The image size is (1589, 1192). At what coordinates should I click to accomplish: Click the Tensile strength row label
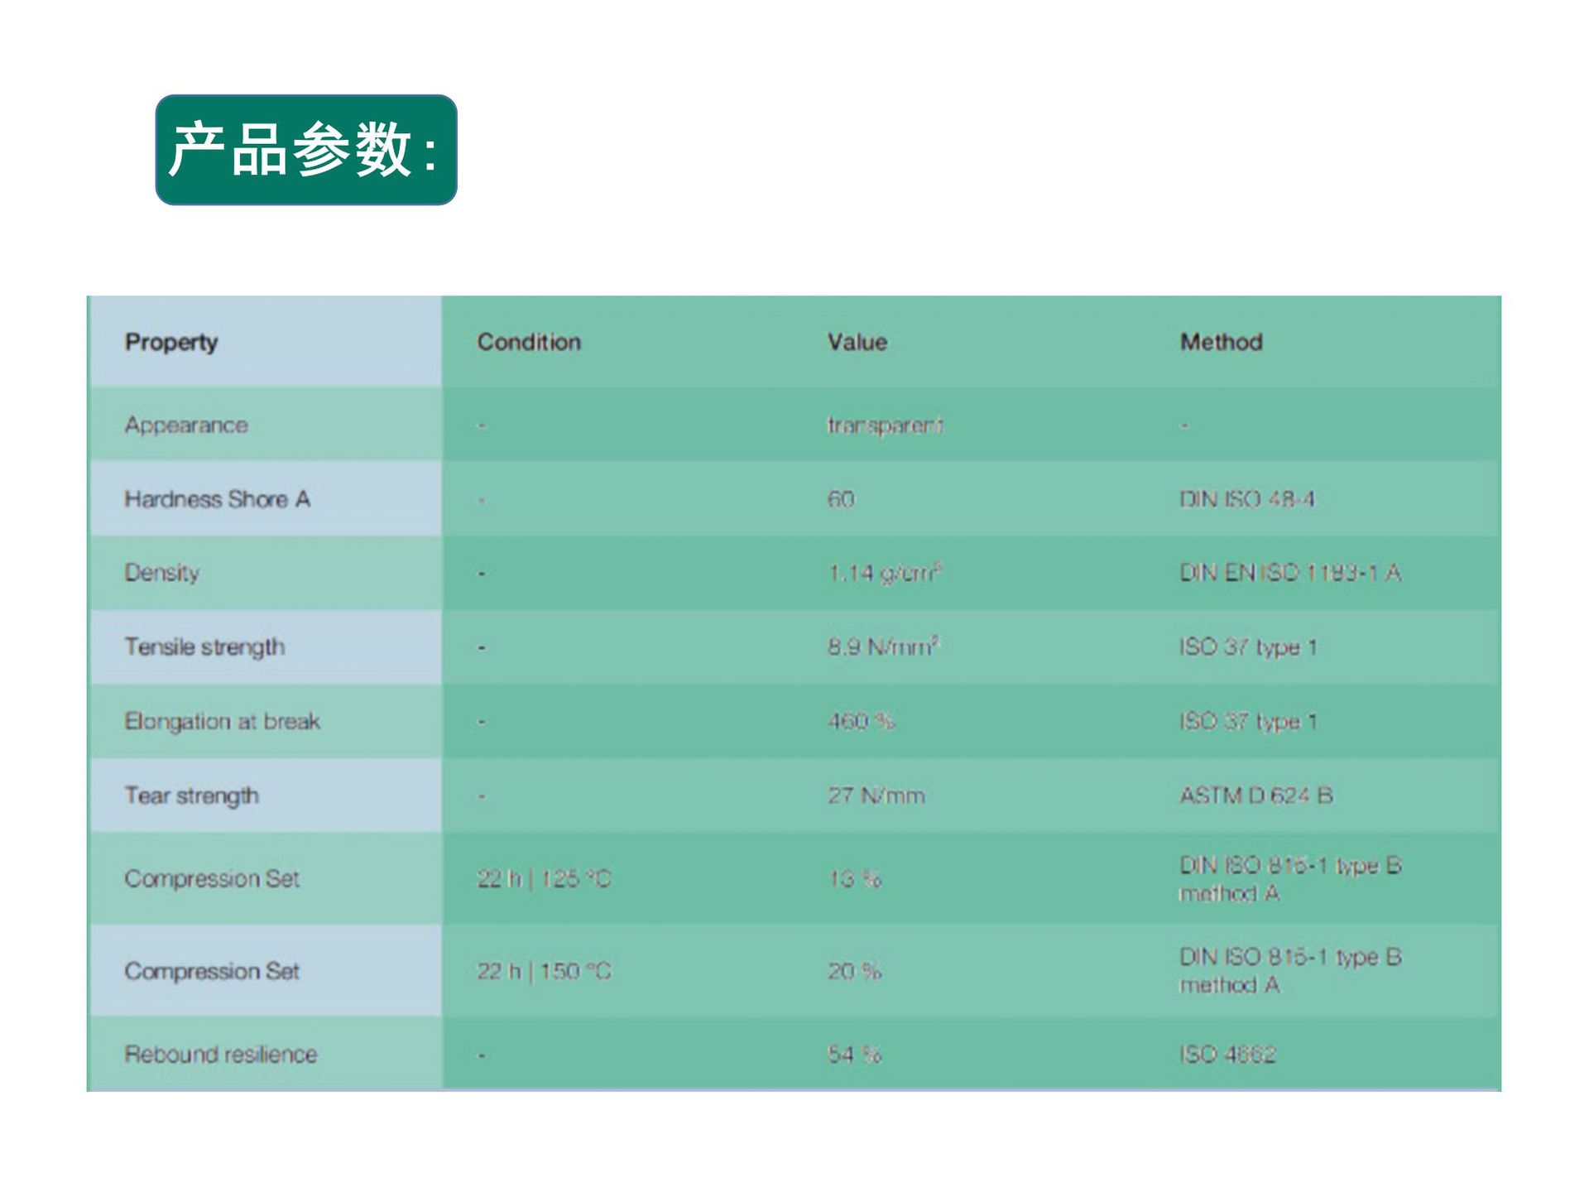tap(204, 647)
